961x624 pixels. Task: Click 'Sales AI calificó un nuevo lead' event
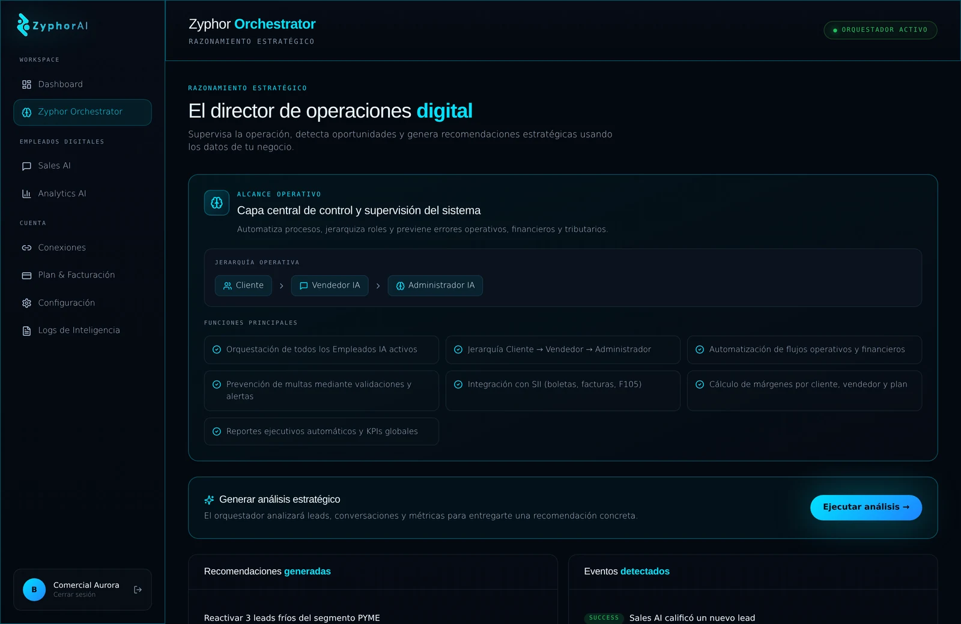click(692, 618)
